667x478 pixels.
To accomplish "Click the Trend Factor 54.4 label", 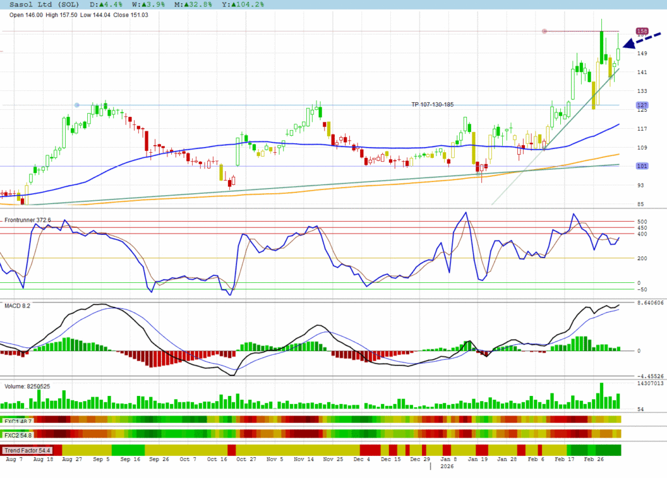I will [27, 450].
